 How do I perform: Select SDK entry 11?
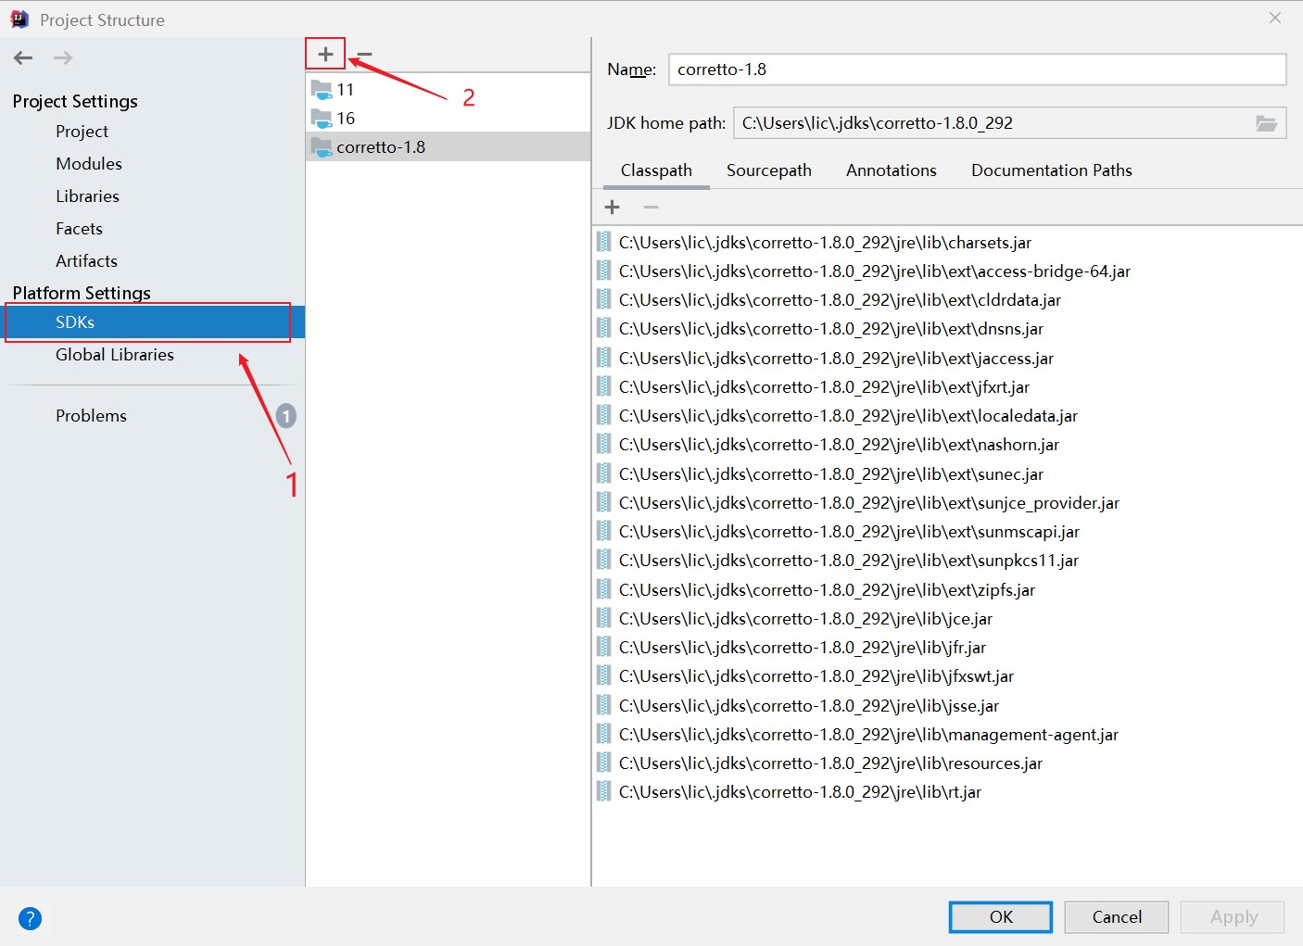click(x=448, y=90)
